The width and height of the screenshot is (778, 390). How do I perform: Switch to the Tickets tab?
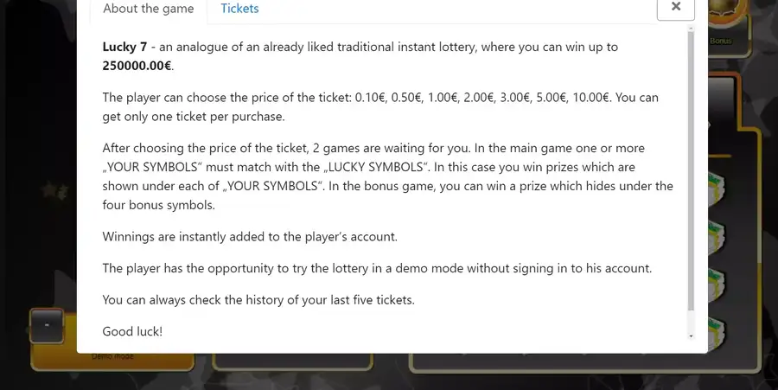pos(239,9)
